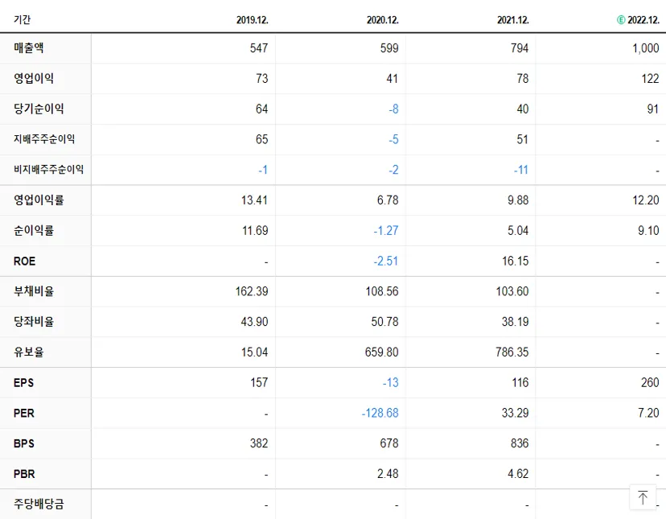Click the 매출액 row label
Screen dimensions: 666x519
[x=28, y=48]
